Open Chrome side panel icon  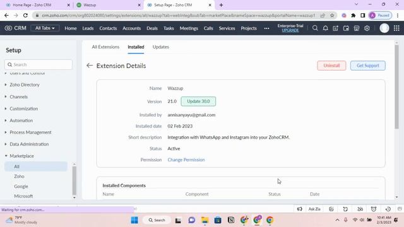point(363,15)
